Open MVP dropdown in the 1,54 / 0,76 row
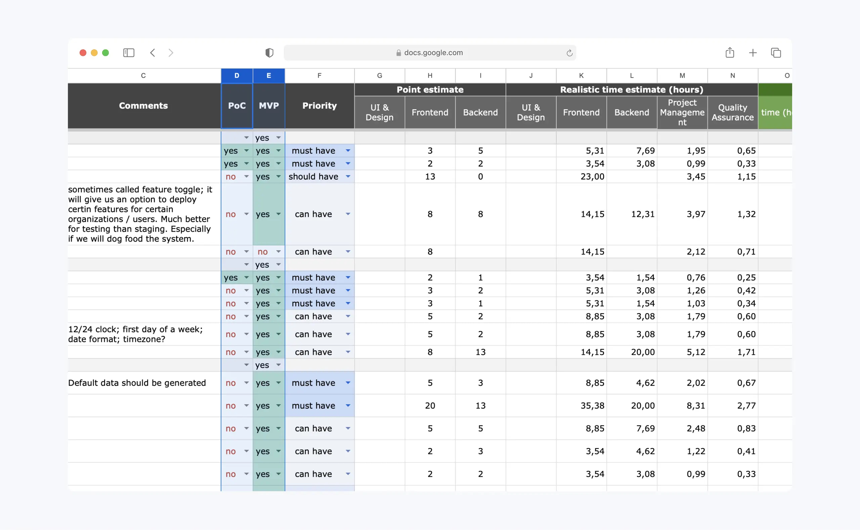 coord(278,278)
